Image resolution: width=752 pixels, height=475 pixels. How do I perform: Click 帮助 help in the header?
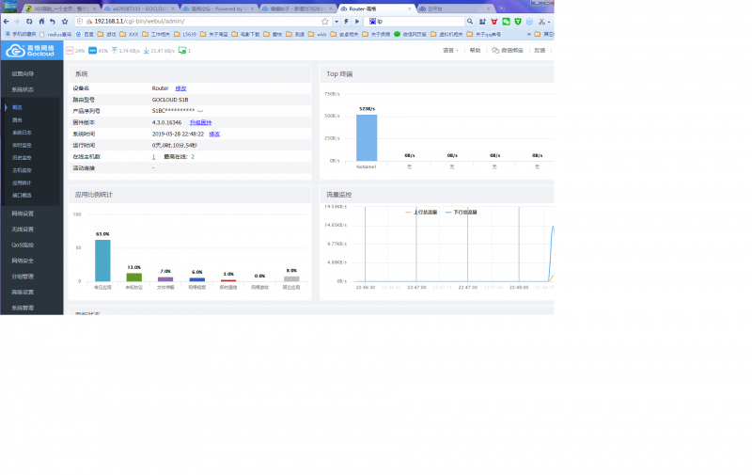[x=475, y=51]
